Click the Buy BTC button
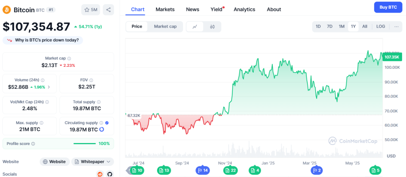This screenshot has width=406, height=177. coord(388,7)
